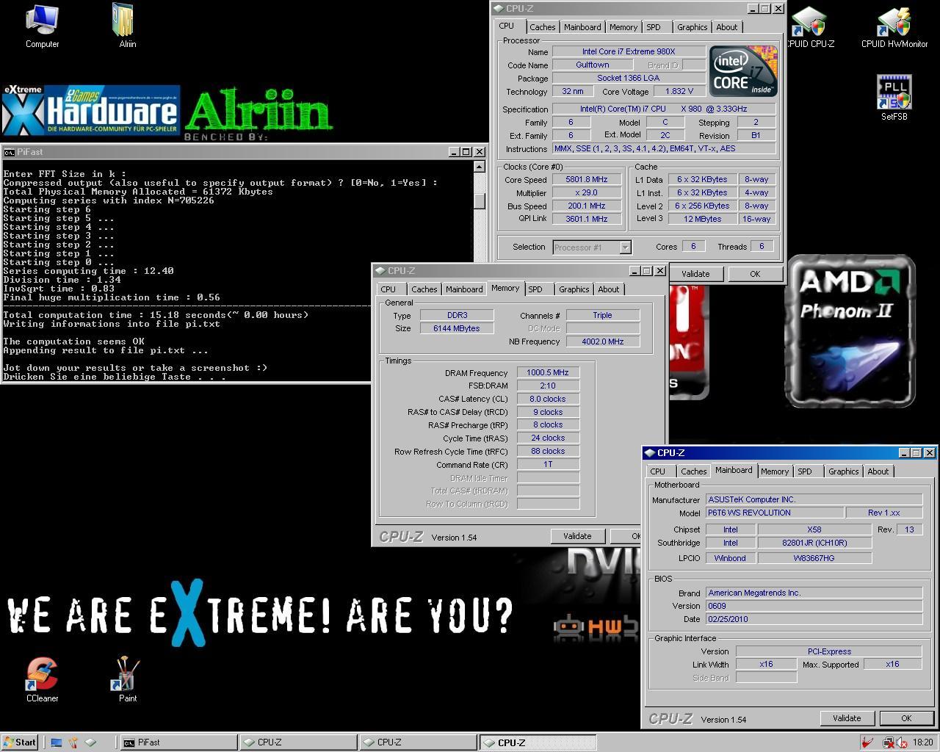Click Validate in Mainboard window

[846, 718]
